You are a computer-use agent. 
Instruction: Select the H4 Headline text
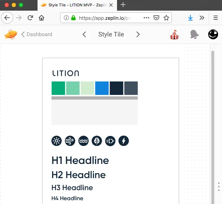[x=67, y=198]
